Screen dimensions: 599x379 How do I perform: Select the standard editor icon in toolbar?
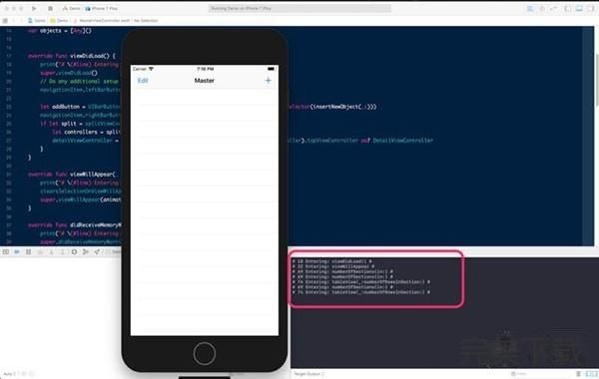[x=530, y=8]
